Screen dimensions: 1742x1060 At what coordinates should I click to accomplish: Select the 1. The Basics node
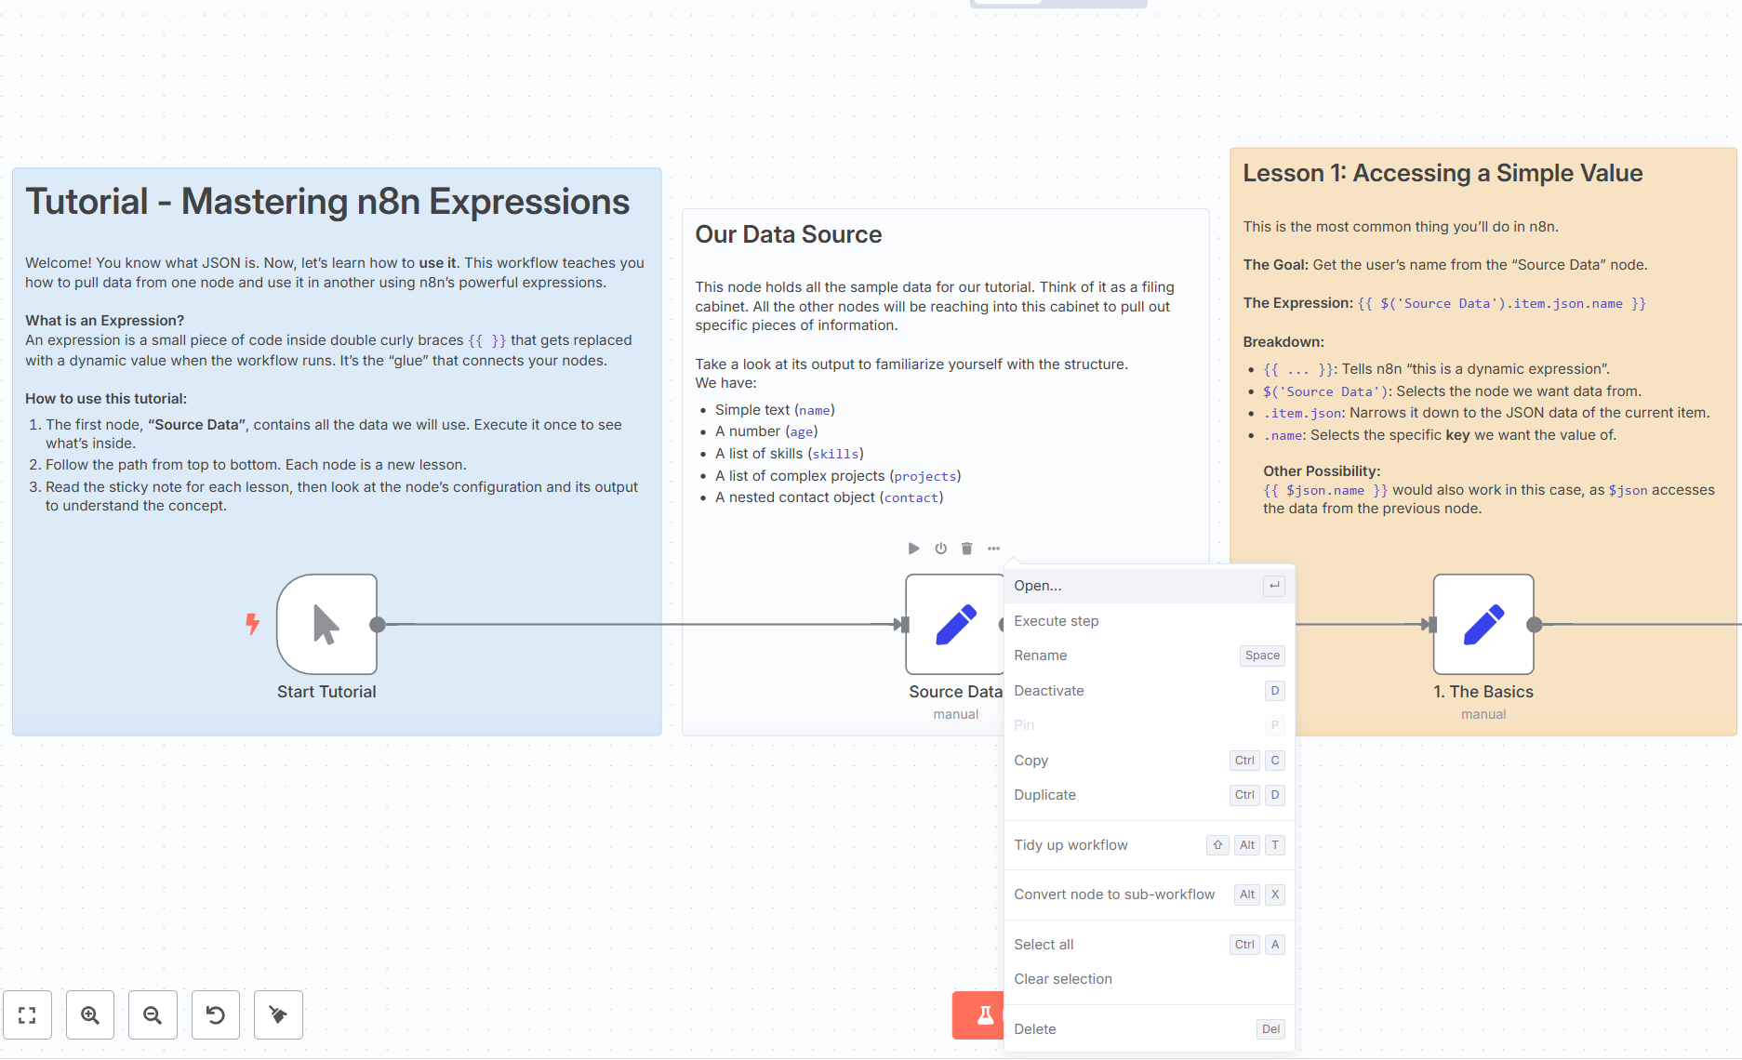point(1483,624)
